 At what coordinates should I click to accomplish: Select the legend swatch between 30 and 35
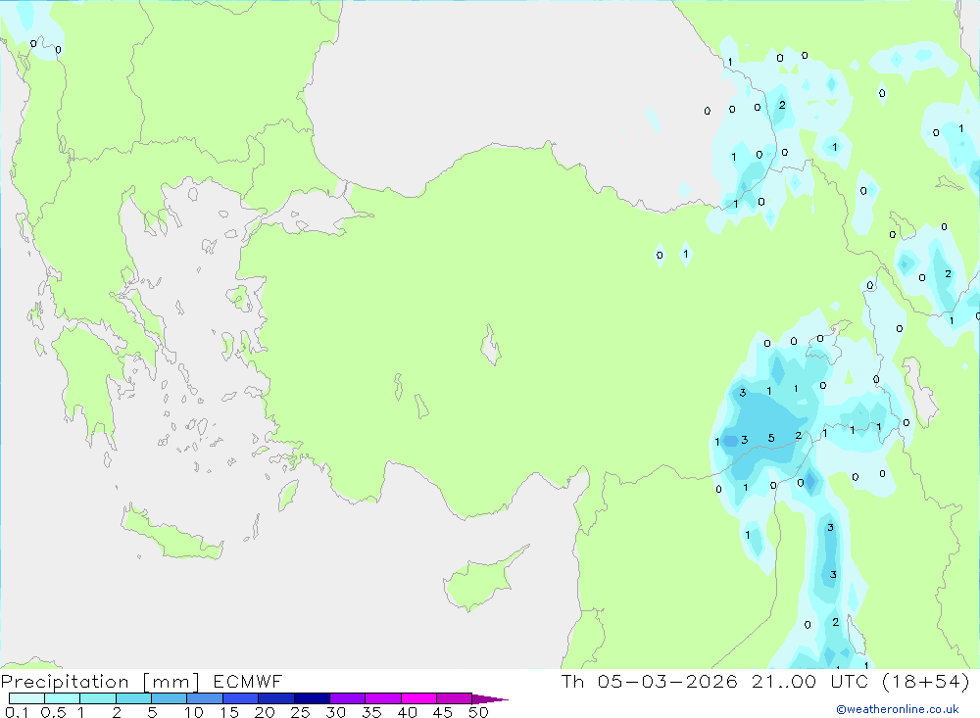click(x=346, y=698)
